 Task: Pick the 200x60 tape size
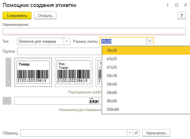click(113, 109)
